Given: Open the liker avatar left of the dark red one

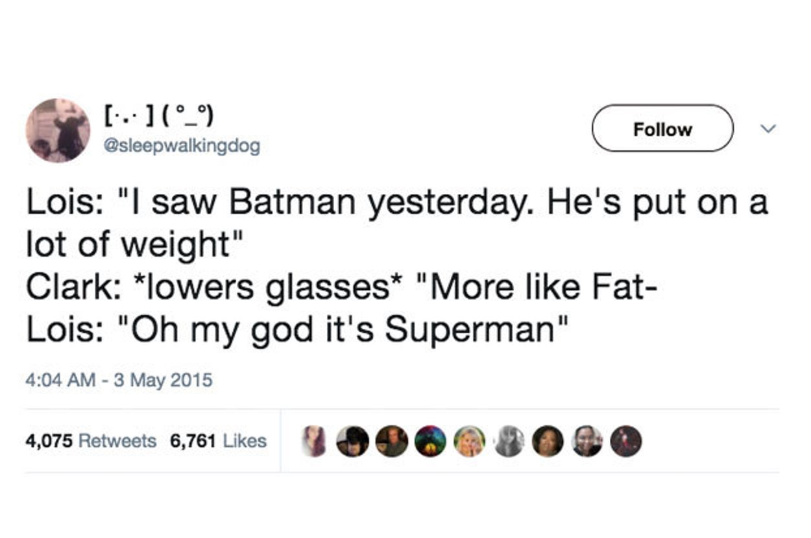Looking at the screenshot, I should (x=587, y=441).
